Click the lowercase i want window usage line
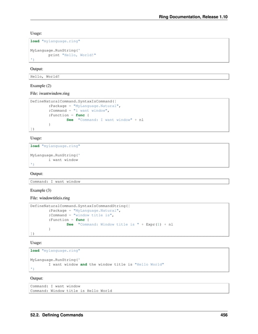Screen dimensions: 258x334 click(x=63, y=160)
